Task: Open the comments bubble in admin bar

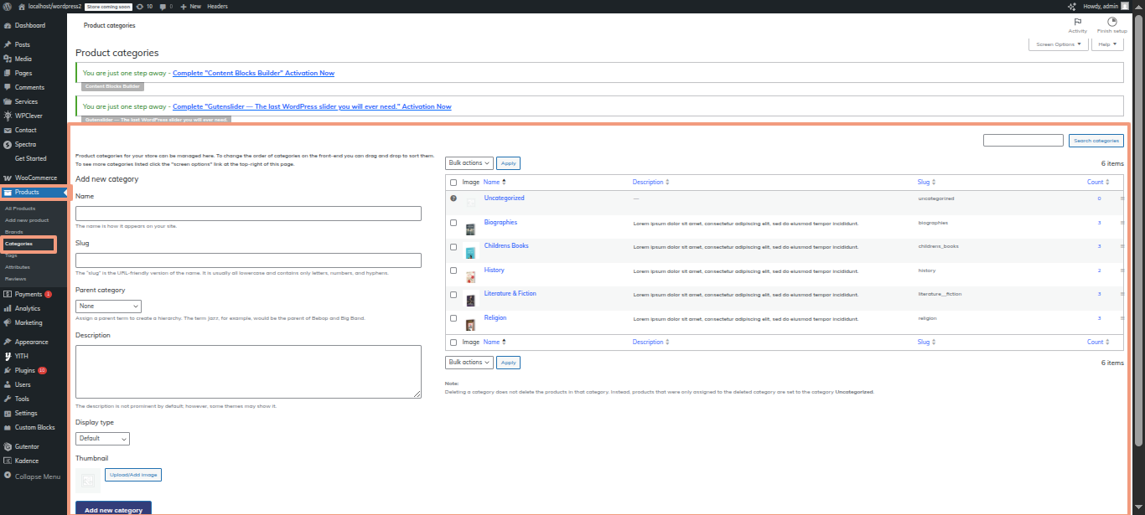Action: click(x=163, y=6)
